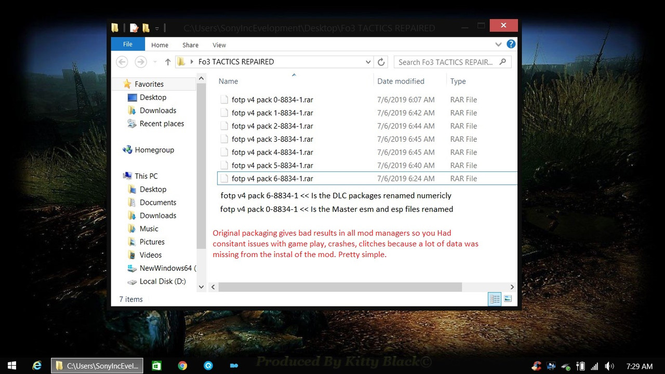Expand the address bar breadcrumb arrow
Screen dimensions: 665x374
(x=192, y=62)
